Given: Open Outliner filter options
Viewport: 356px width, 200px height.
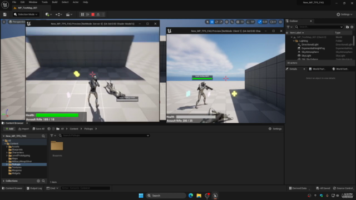Looking at the screenshot, I should point(289,27).
